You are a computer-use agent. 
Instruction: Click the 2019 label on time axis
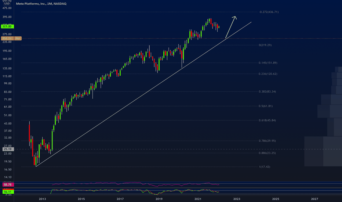coord(159,199)
